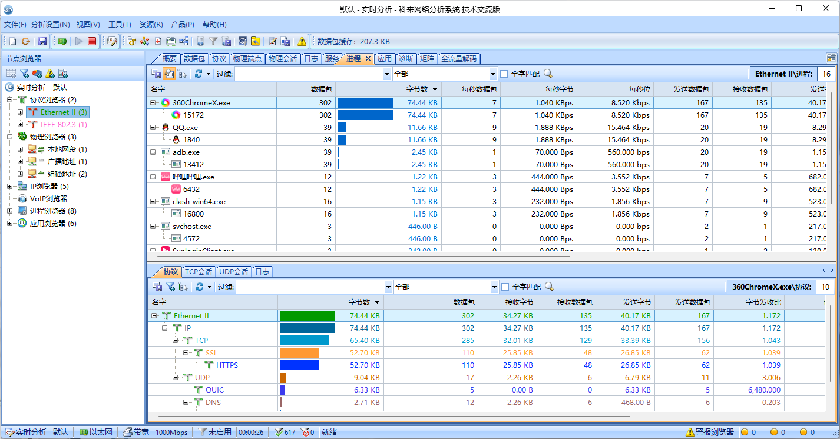Click the refresh icon in process view toolbar
This screenshot has height=439, width=840.
click(199, 74)
